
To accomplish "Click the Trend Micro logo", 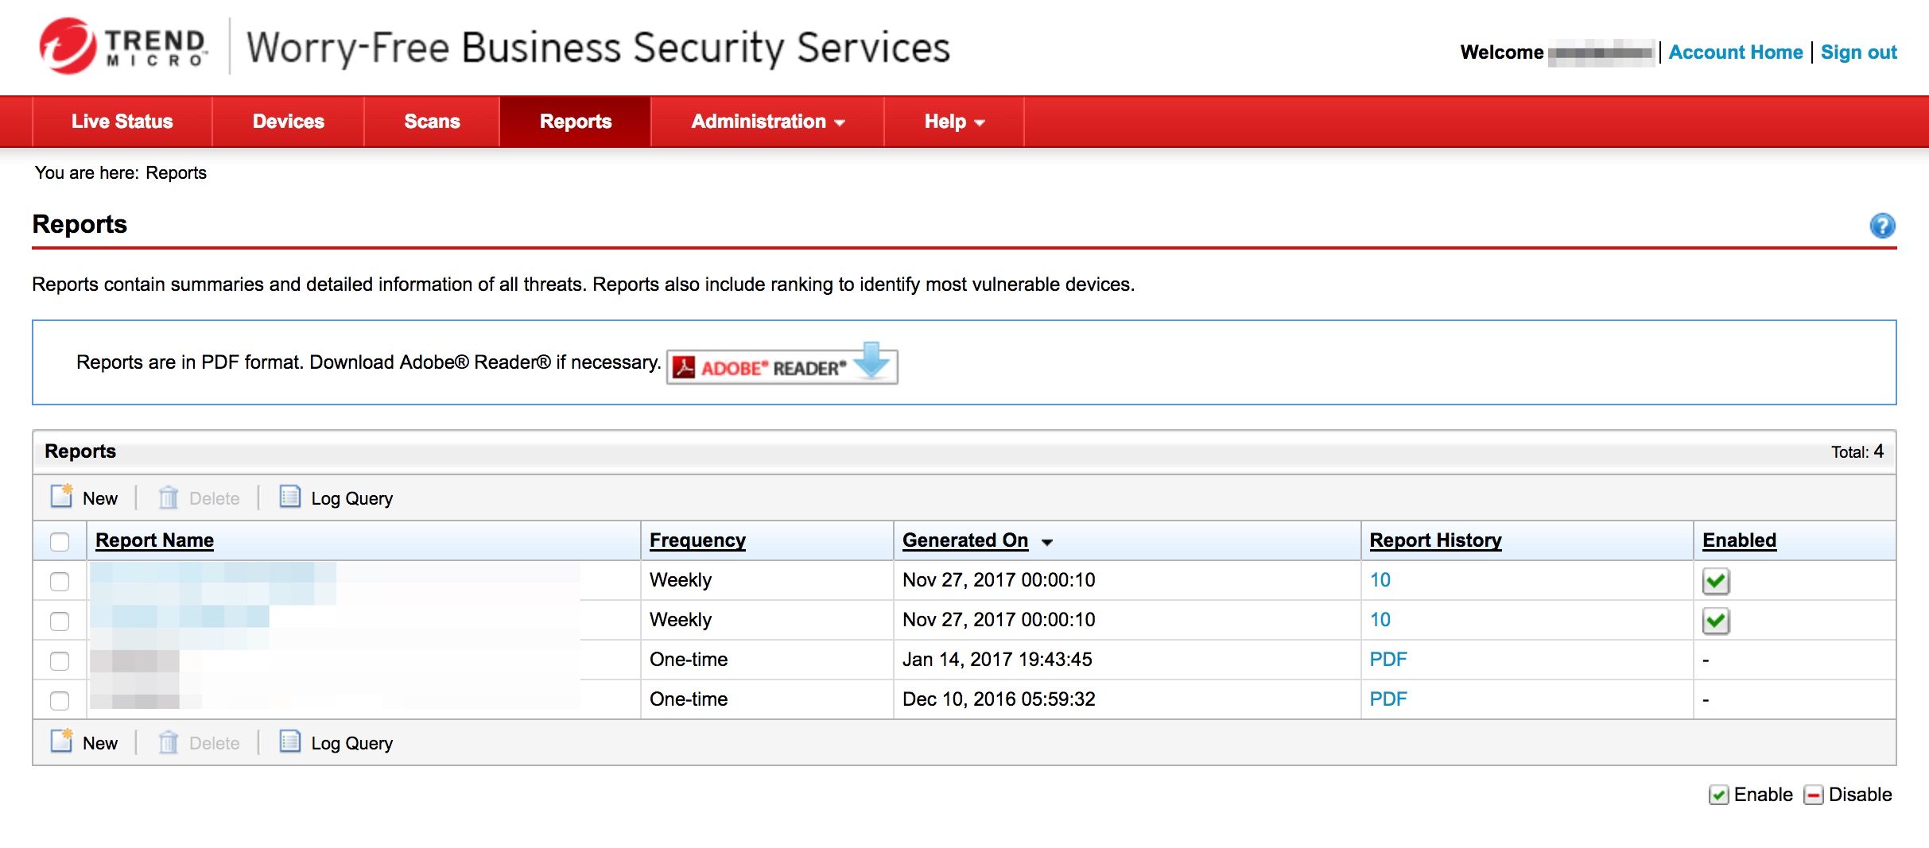I will point(123,47).
